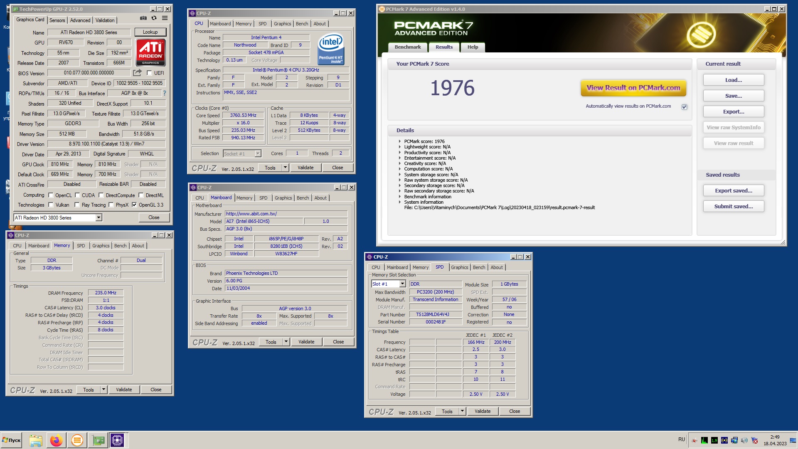Click PCMark Load... button
The height and width of the screenshot is (449, 798).
(734, 80)
